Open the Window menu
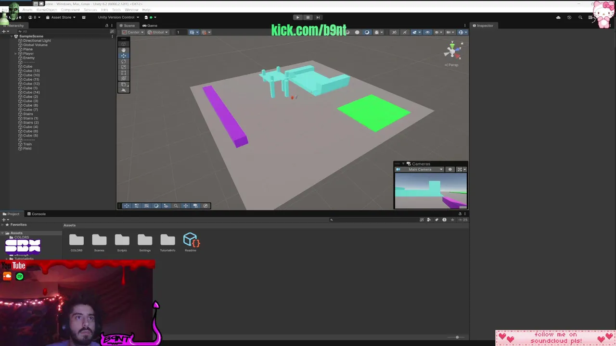616x346 pixels. (131, 10)
